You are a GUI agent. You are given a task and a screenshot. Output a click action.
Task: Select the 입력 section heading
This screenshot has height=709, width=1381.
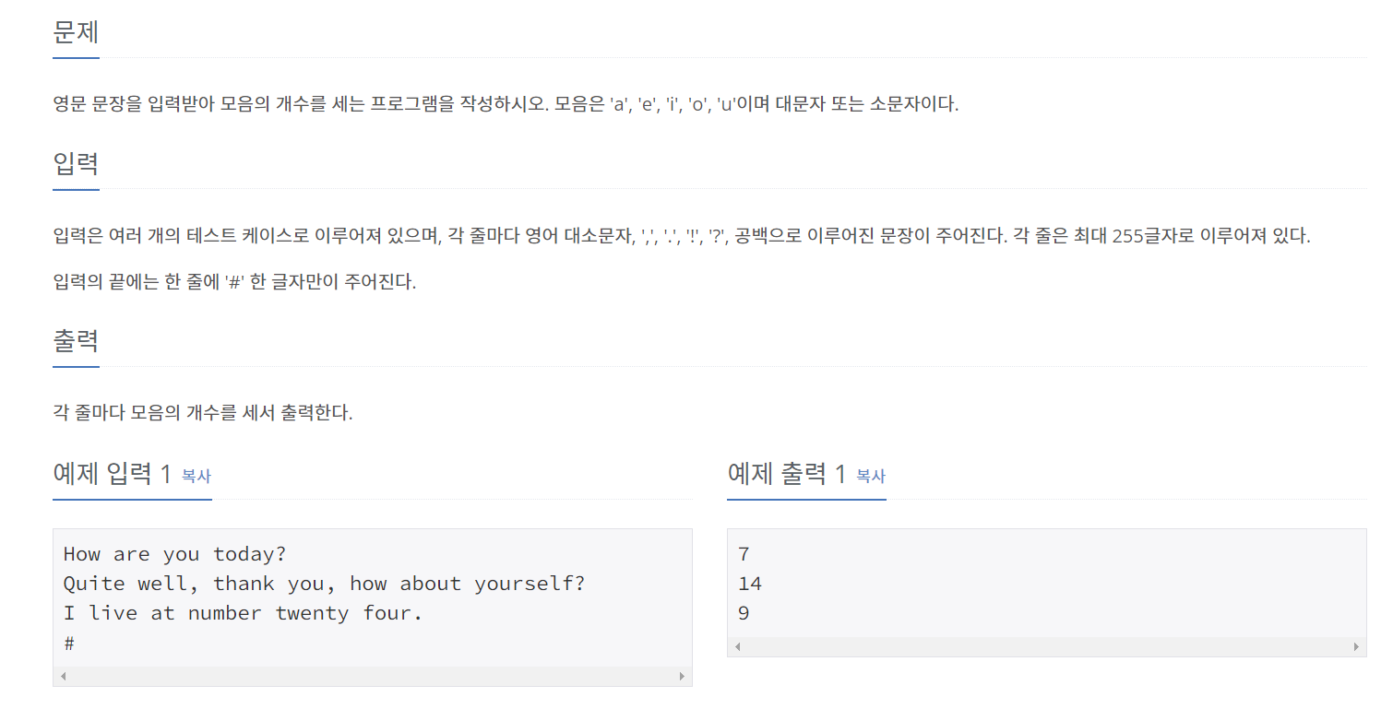tap(76, 164)
